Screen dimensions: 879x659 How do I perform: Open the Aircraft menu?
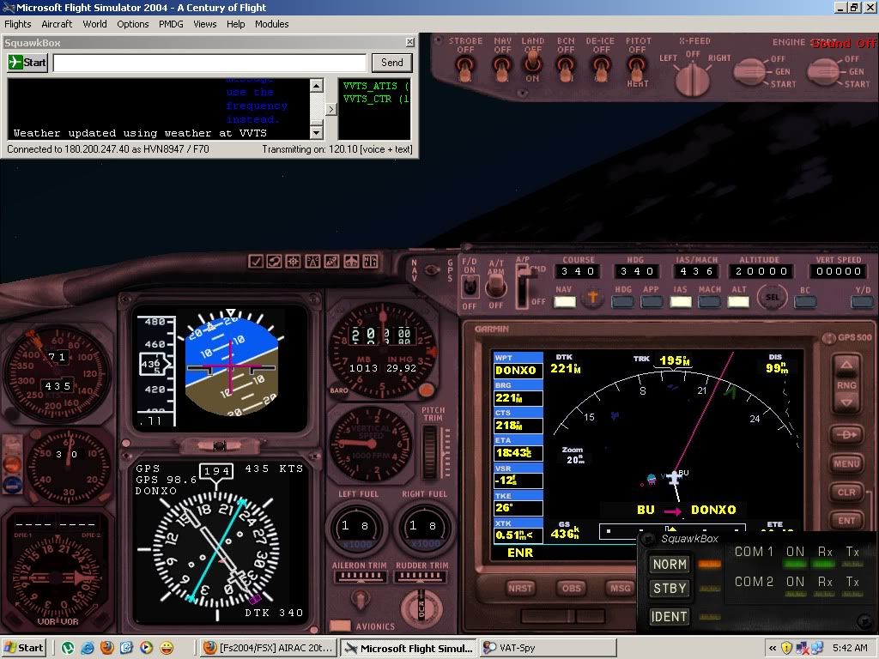[x=57, y=24]
